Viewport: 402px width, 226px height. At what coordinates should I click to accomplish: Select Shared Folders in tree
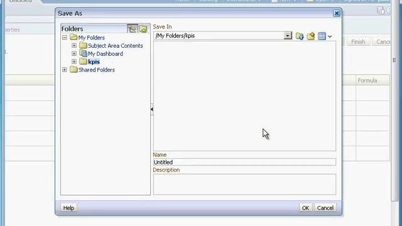pyautogui.click(x=97, y=70)
